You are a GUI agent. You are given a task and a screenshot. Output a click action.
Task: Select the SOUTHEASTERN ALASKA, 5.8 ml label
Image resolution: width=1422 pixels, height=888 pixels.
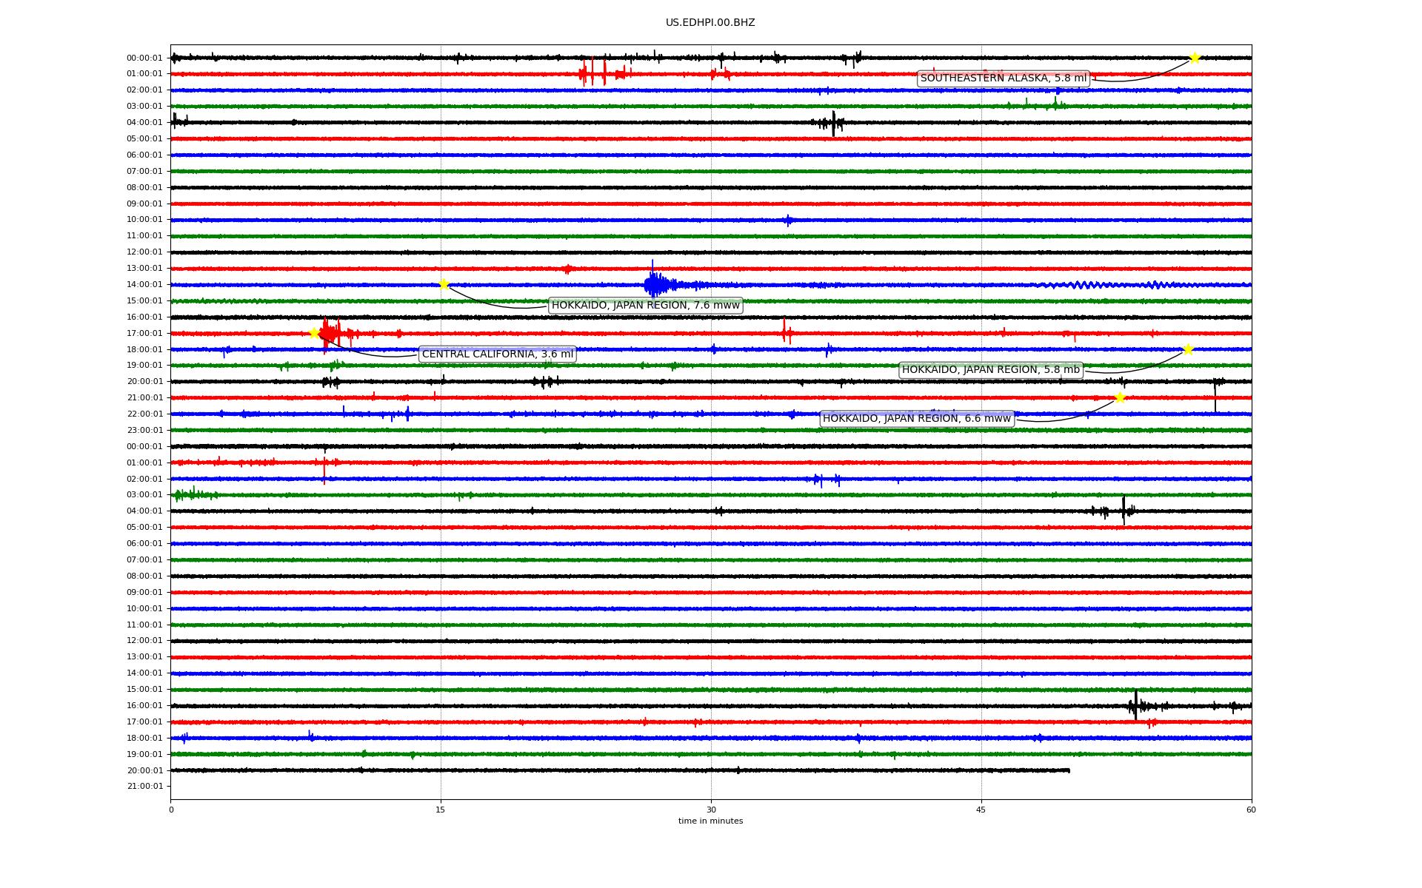click(x=1003, y=78)
